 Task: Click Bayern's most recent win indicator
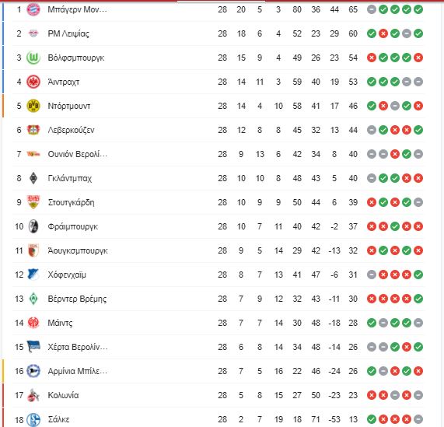[x=418, y=9]
